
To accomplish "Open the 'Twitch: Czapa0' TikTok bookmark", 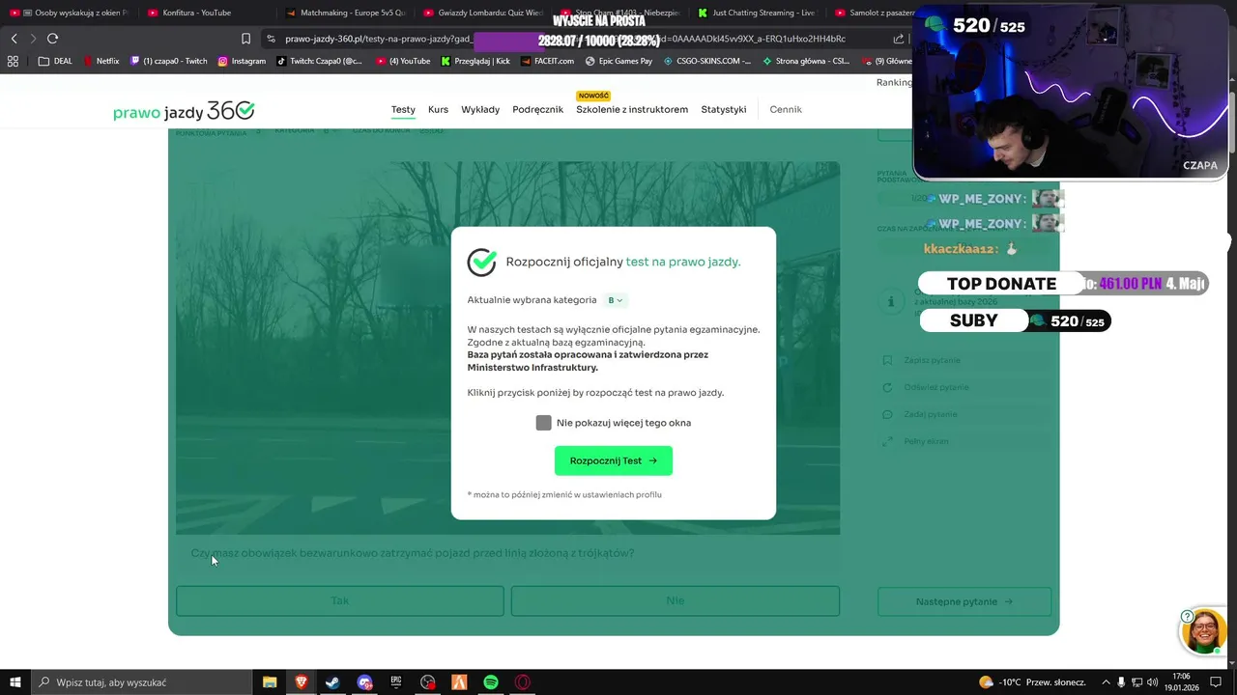I will click(x=319, y=61).
